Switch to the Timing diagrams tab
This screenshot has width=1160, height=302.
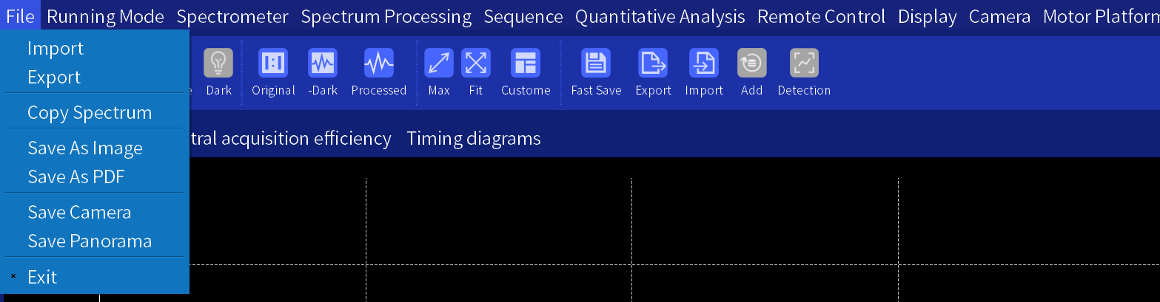pos(474,138)
